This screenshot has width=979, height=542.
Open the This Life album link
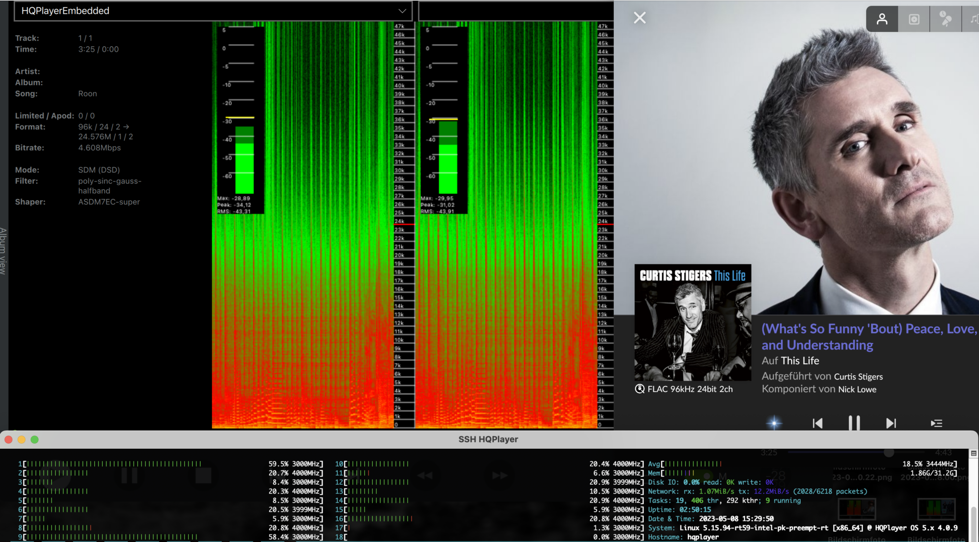click(800, 360)
